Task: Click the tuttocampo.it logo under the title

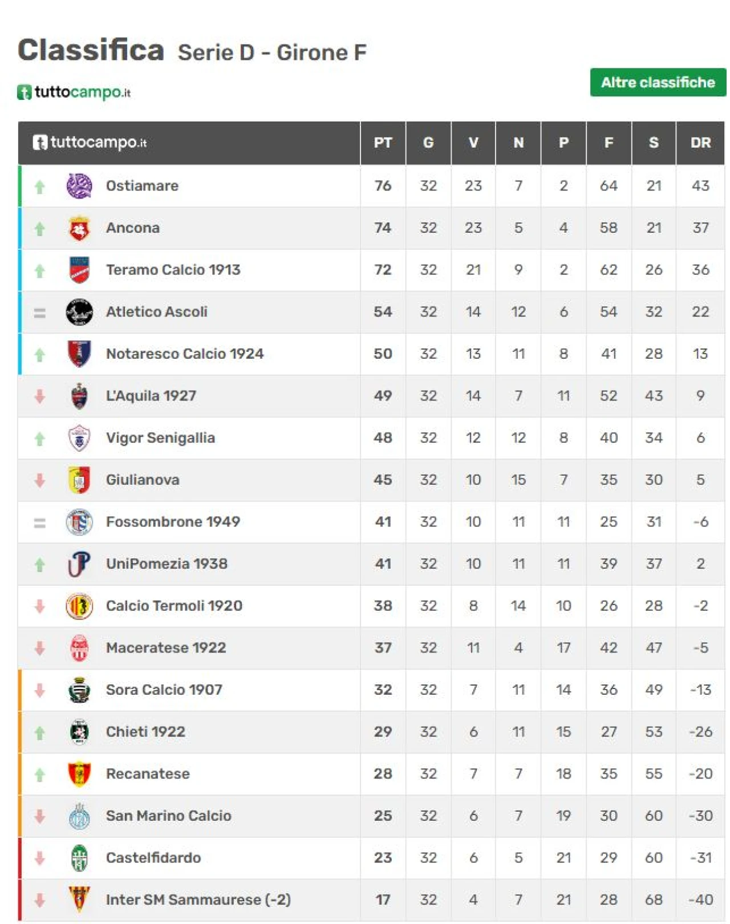Action: (74, 92)
